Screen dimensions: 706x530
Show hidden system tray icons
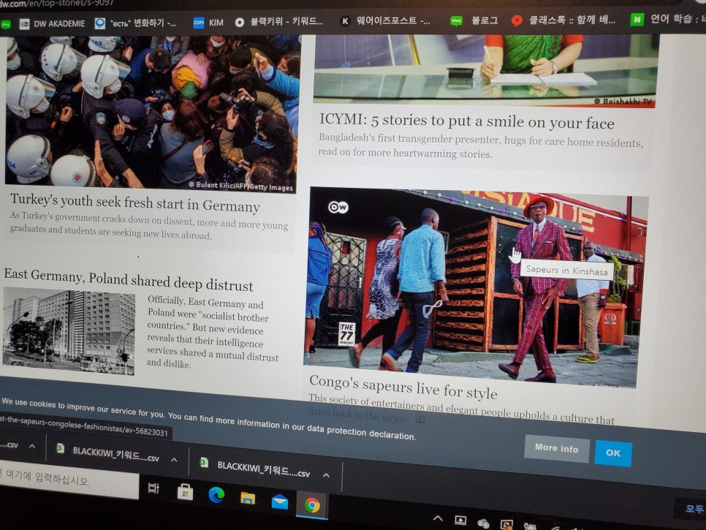pos(438,518)
